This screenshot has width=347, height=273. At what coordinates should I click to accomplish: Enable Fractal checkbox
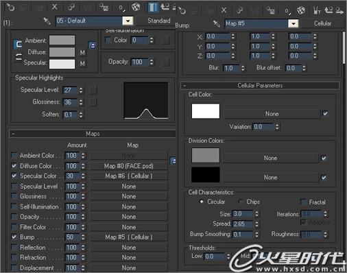click(303, 202)
